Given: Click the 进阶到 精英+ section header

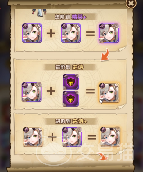Looking at the screenshot, I should [x=71, y=17].
